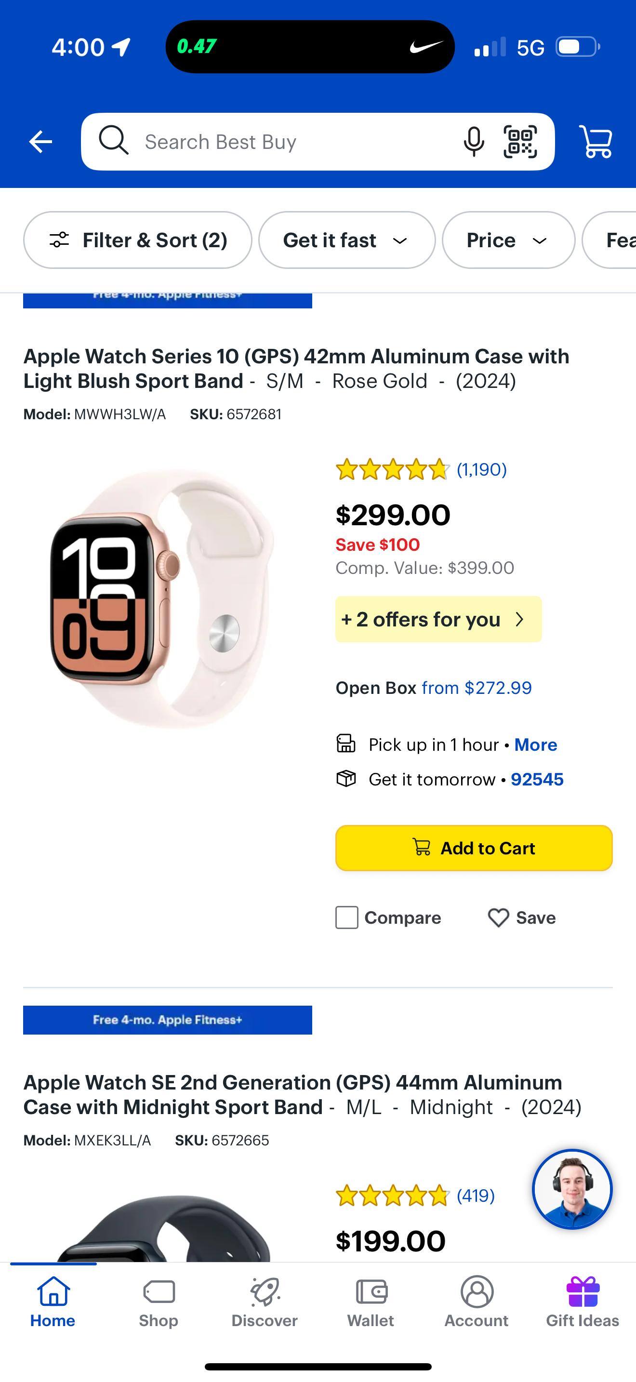Open the Gift Ideas tab
Viewport: 636px width, 1382px height.
click(583, 1302)
